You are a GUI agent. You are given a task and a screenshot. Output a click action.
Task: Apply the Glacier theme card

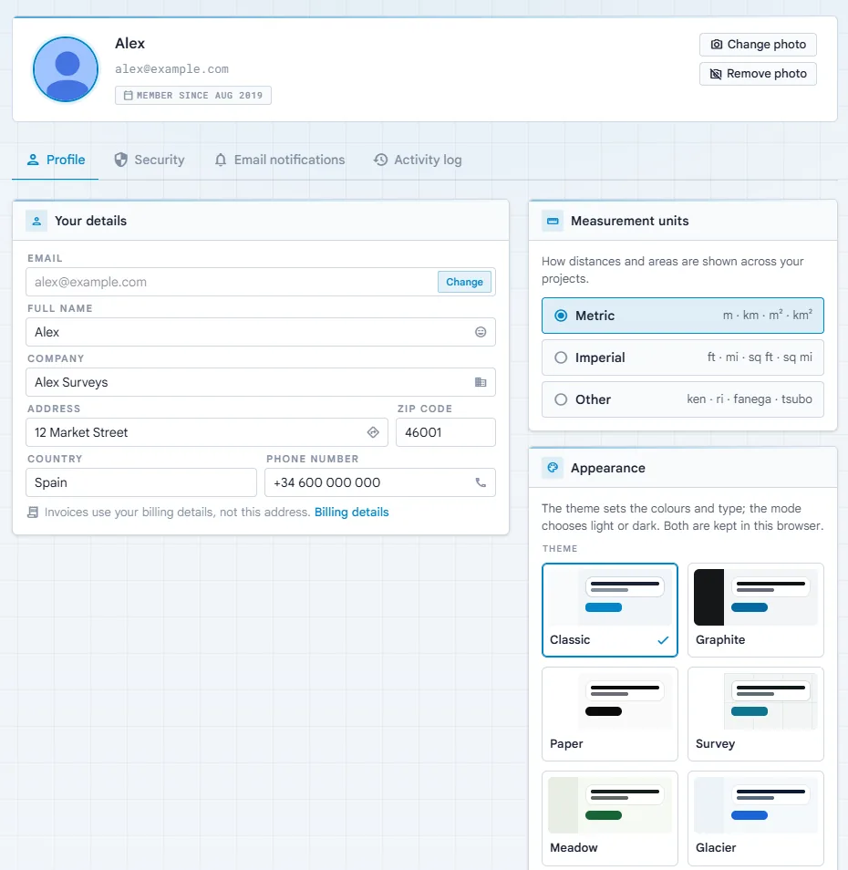(755, 818)
